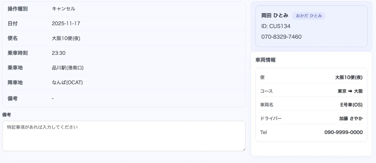
Task: Click 大阪10便(夜) in the vehicle panel
Action: coord(349,77)
